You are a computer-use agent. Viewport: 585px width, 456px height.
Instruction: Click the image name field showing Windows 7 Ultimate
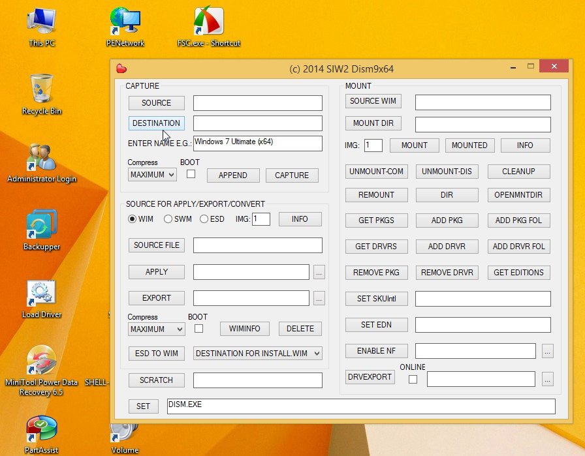258,144
